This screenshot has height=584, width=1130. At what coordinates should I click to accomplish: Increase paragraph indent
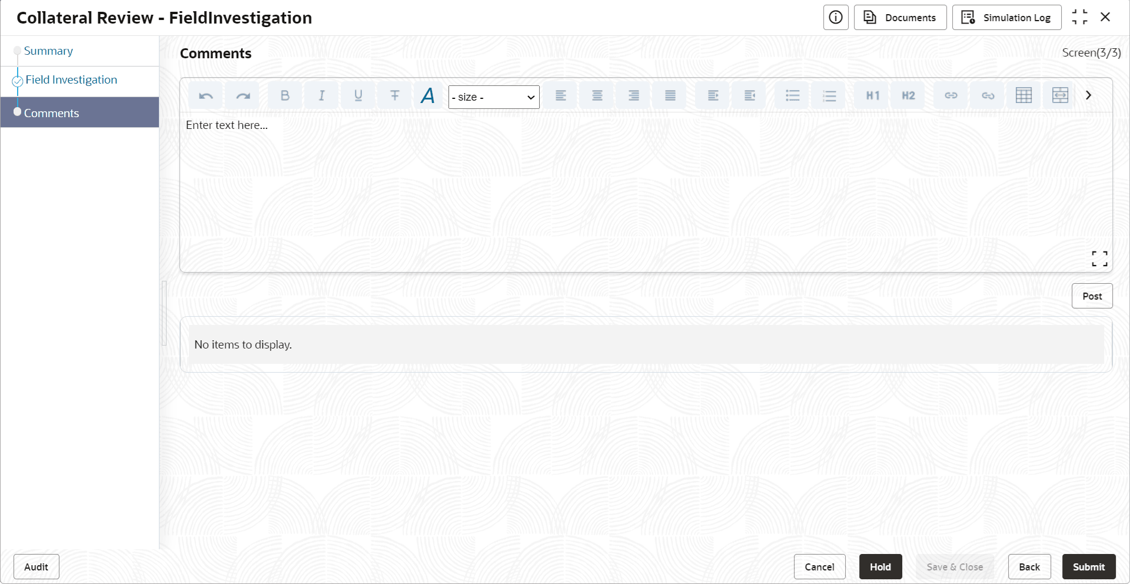713,95
